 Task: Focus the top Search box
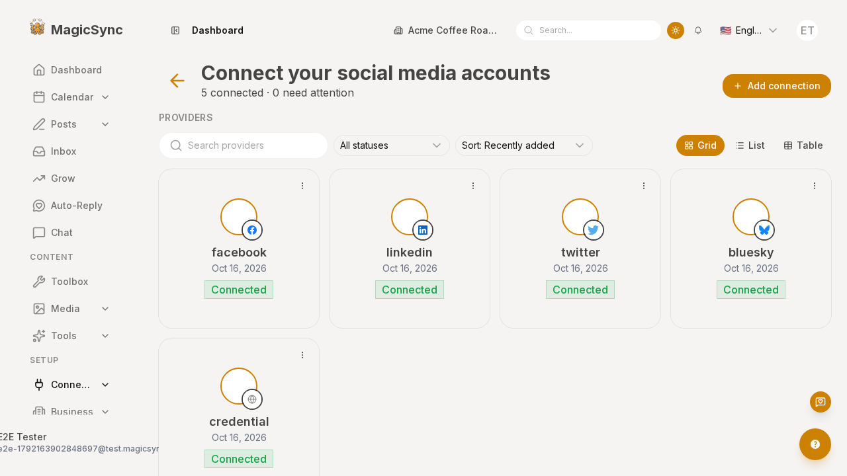point(588,30)
